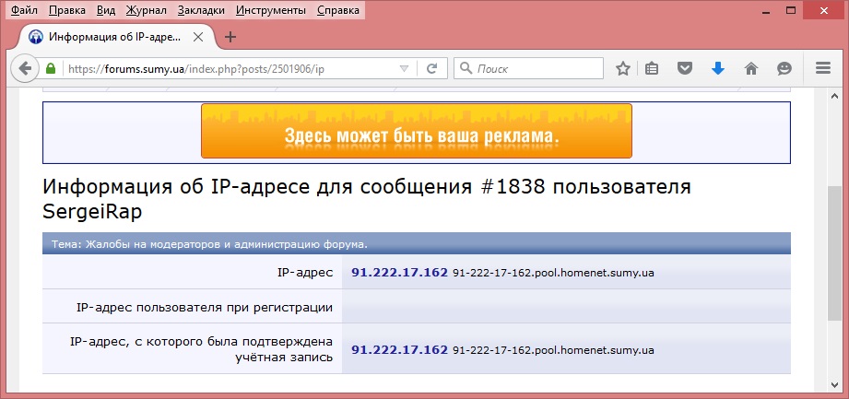Image resolution: width=849 pixels, height=399 pixels.
Task: Bookmark this page with the star icon
Action: point(623,68)
